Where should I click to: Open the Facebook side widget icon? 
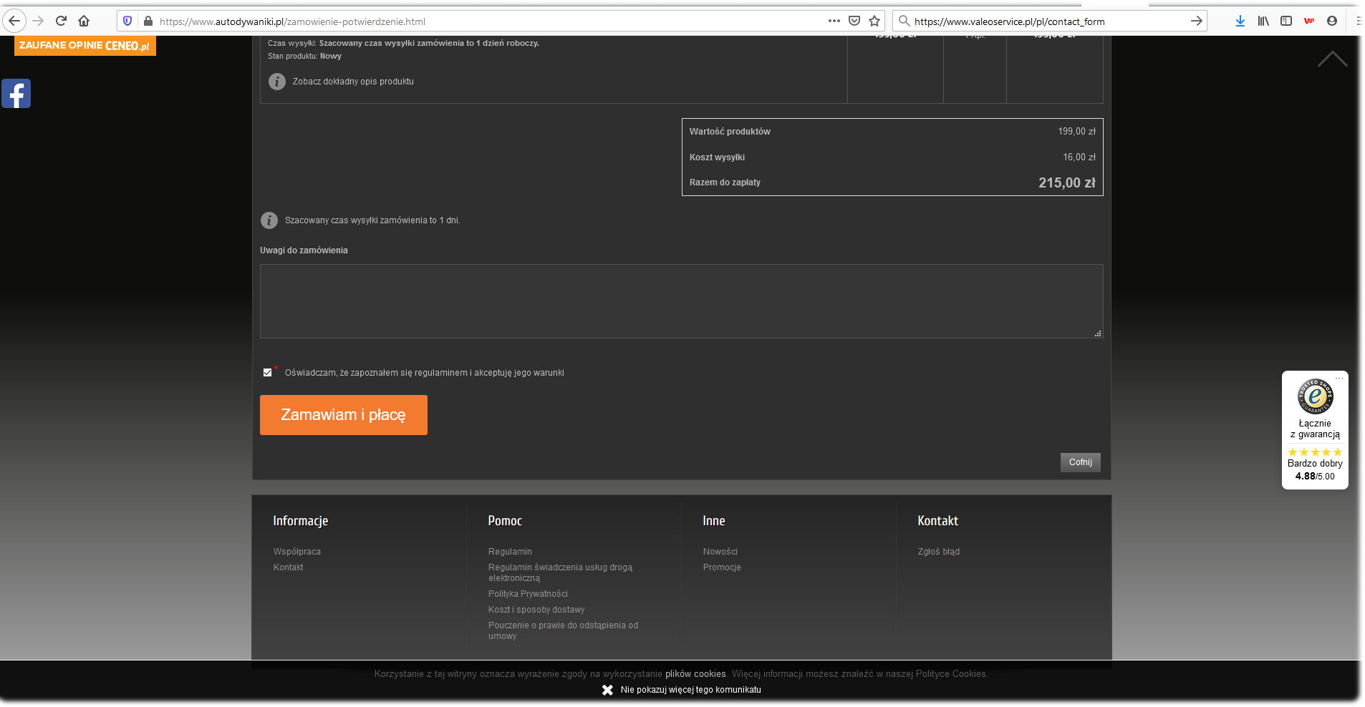(16, 94)
